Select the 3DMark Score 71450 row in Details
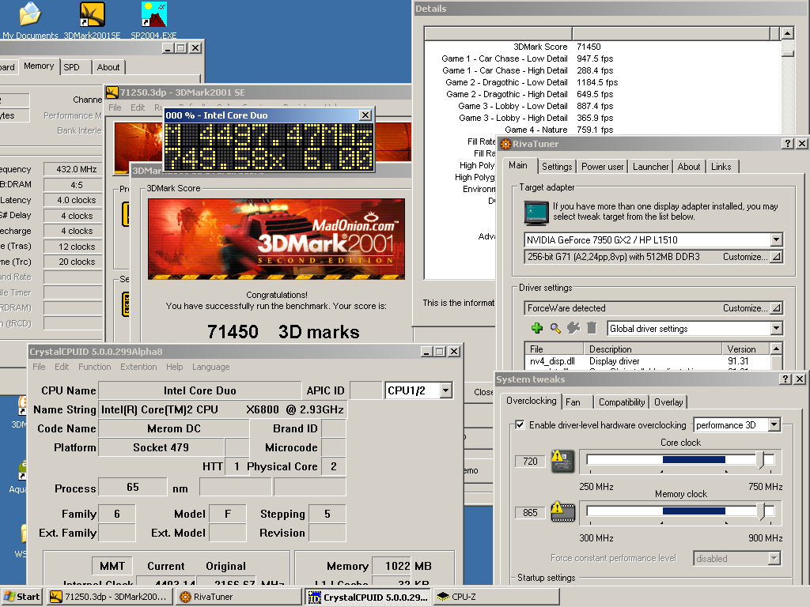The image size is (810, 607). [602, 47]
